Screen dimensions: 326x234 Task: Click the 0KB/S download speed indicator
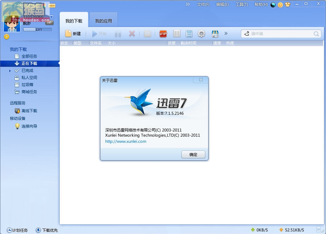260,230
